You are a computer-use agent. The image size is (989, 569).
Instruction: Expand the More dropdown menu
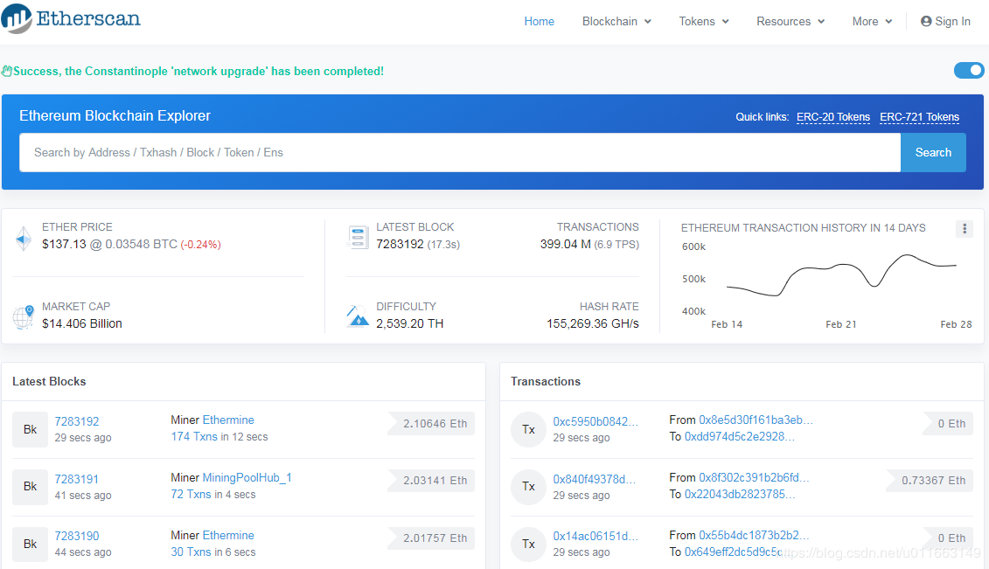872,22
